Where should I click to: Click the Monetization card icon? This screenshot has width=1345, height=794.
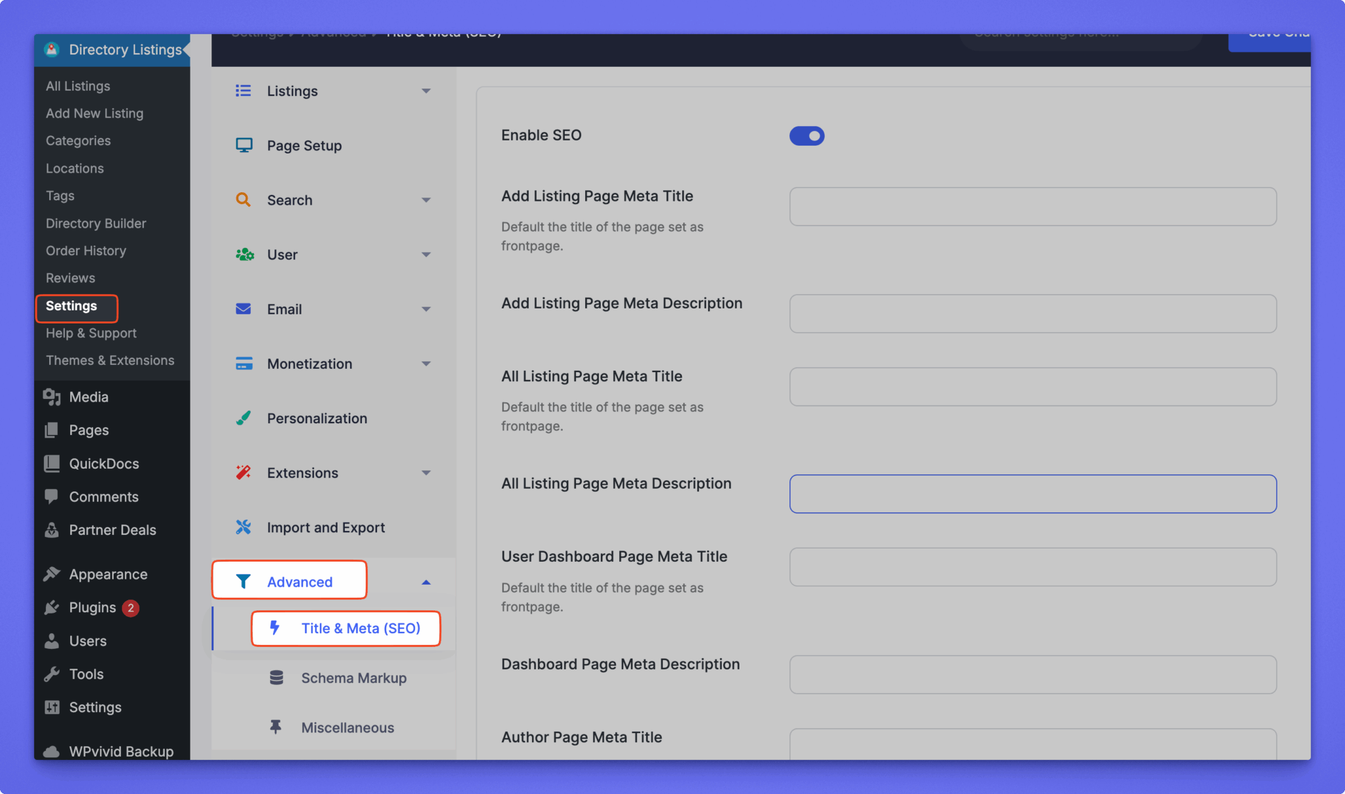[244, 363]
